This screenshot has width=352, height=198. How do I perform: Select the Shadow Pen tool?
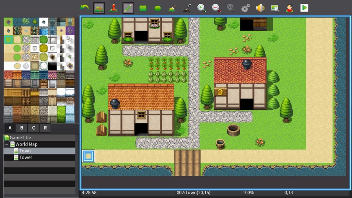[x=187, y=8]
